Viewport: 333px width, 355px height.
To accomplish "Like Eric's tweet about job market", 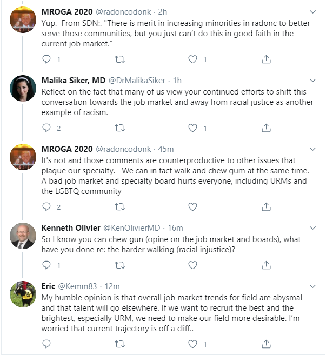I will (193, 344).
